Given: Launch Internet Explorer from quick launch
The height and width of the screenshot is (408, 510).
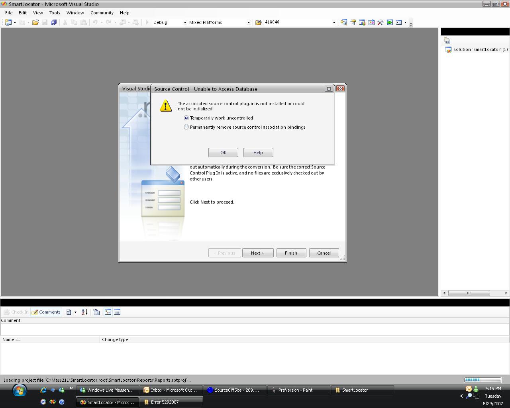Looking at the screenshot, I should pos(43,390).
